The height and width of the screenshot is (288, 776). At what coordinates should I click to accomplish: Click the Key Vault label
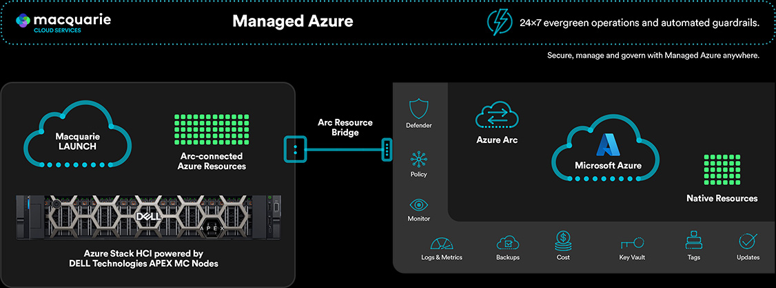pyautogui.click(x=632, y=257)
